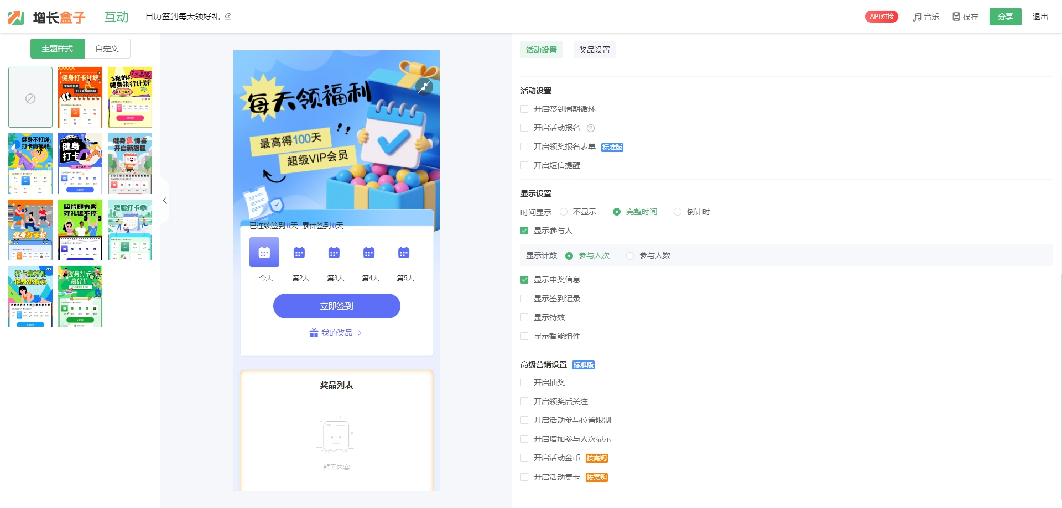The height and width of the screenshot is (508, 1062).
Task: Open the 活动设置 tab
Action: pyautogui.click(x=542, y=50)
